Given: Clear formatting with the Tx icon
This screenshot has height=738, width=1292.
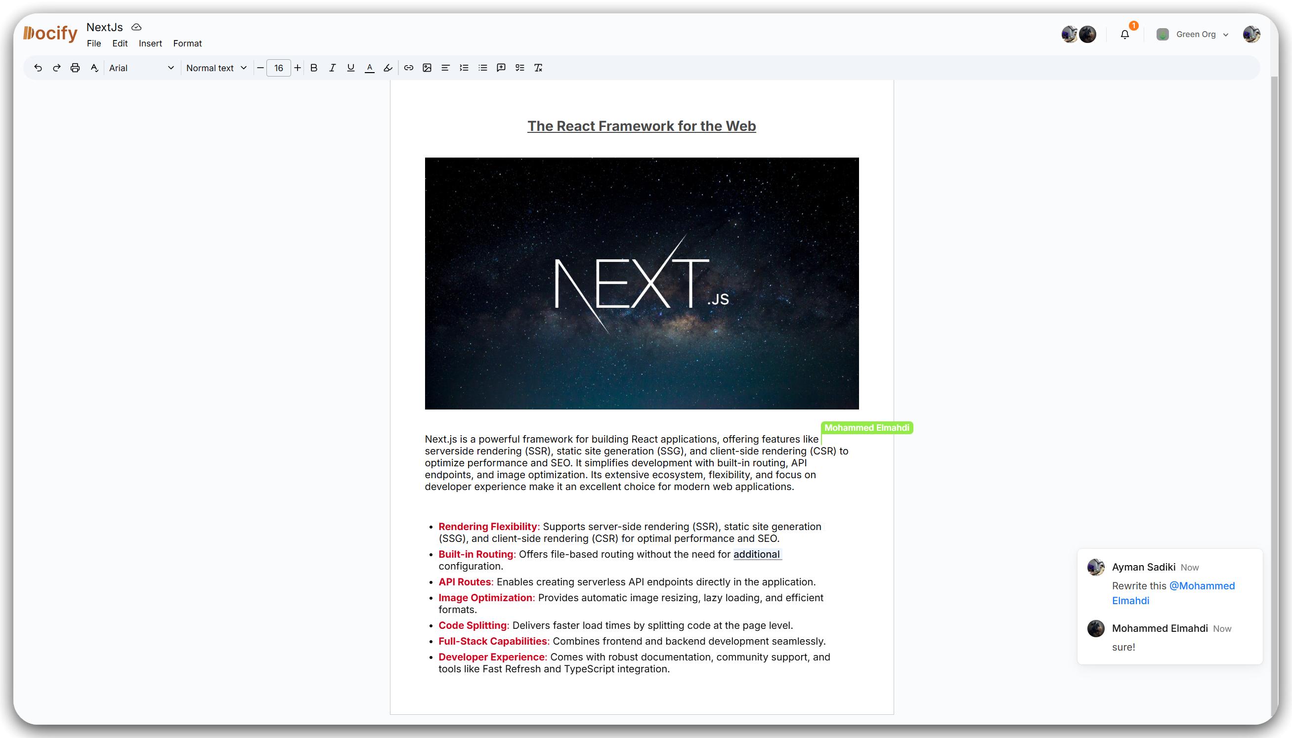Looking at the screenshot, I should pos(538,68).
